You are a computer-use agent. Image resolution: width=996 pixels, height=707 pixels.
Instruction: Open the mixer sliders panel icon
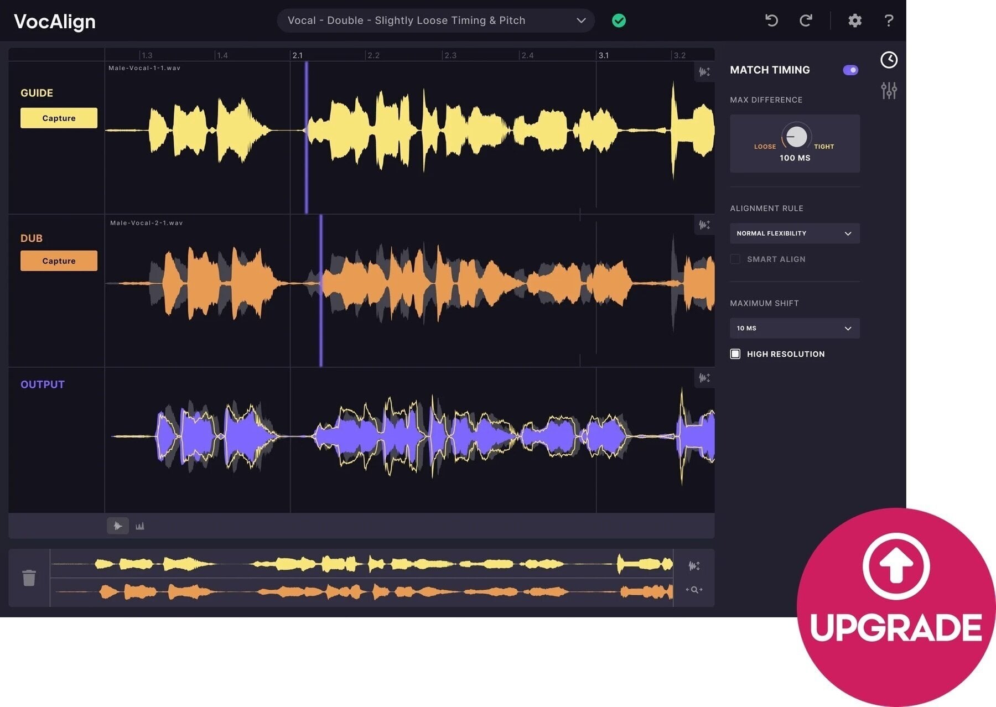[889, 90]
